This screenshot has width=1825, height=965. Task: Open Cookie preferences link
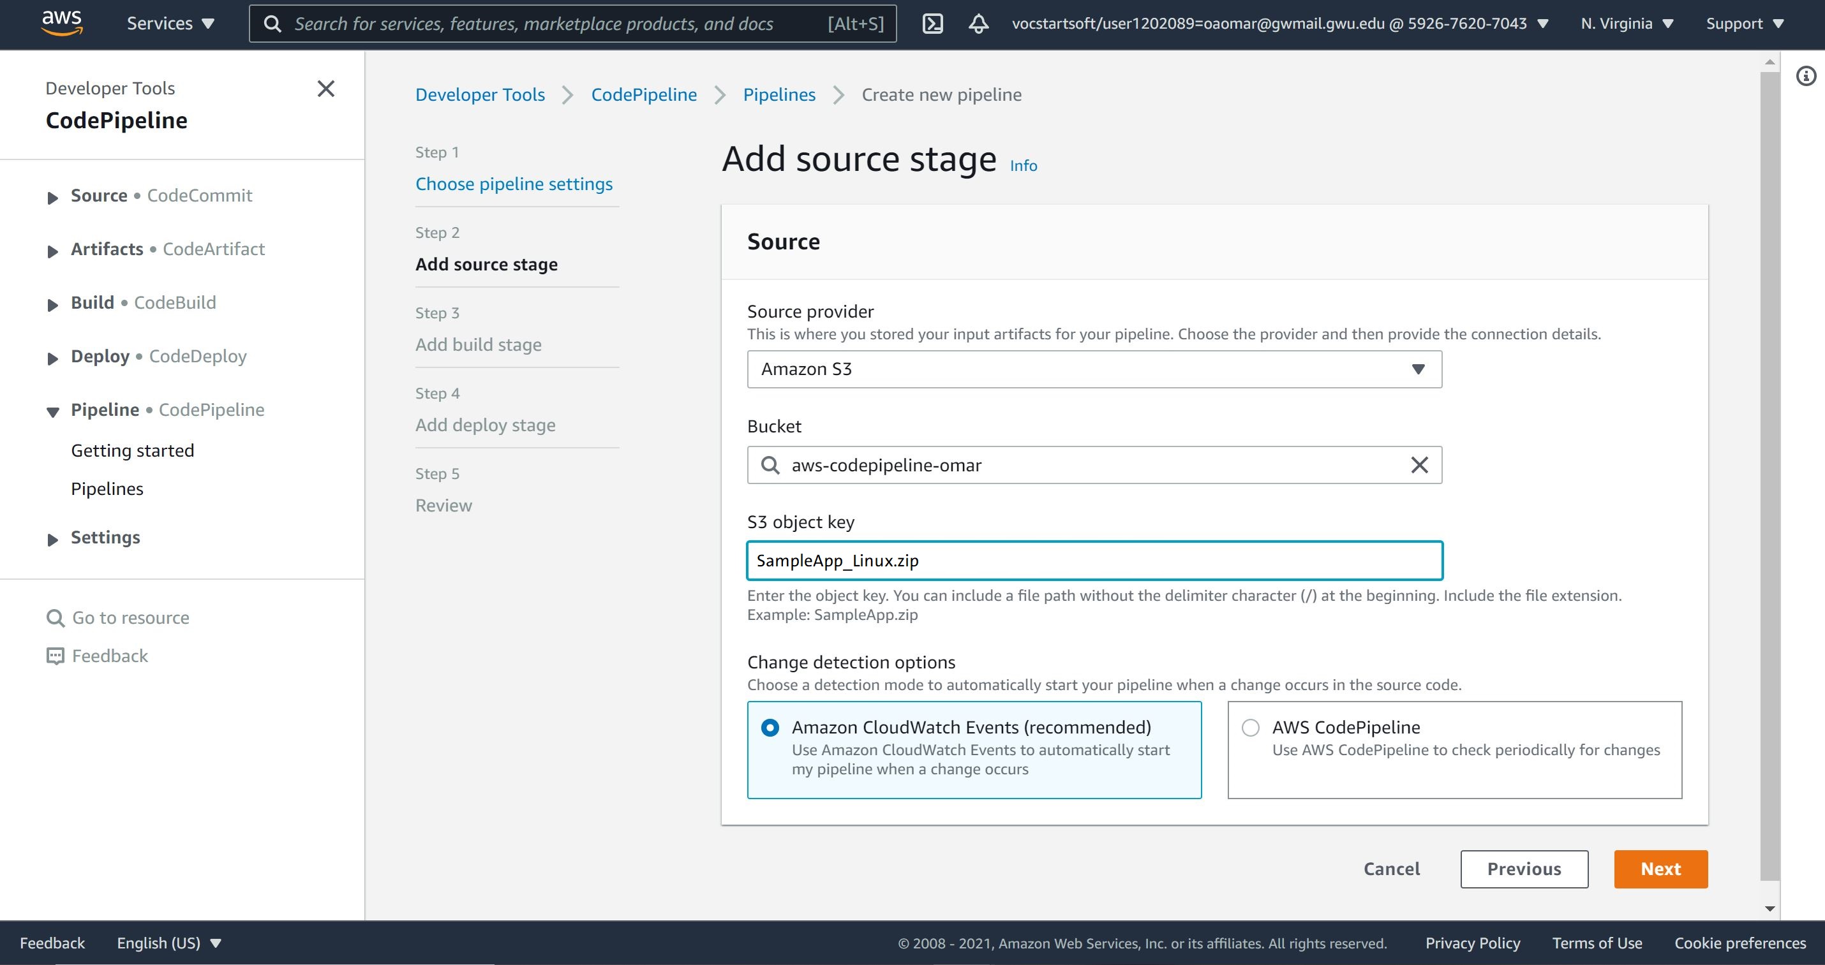click(1740, 943)
